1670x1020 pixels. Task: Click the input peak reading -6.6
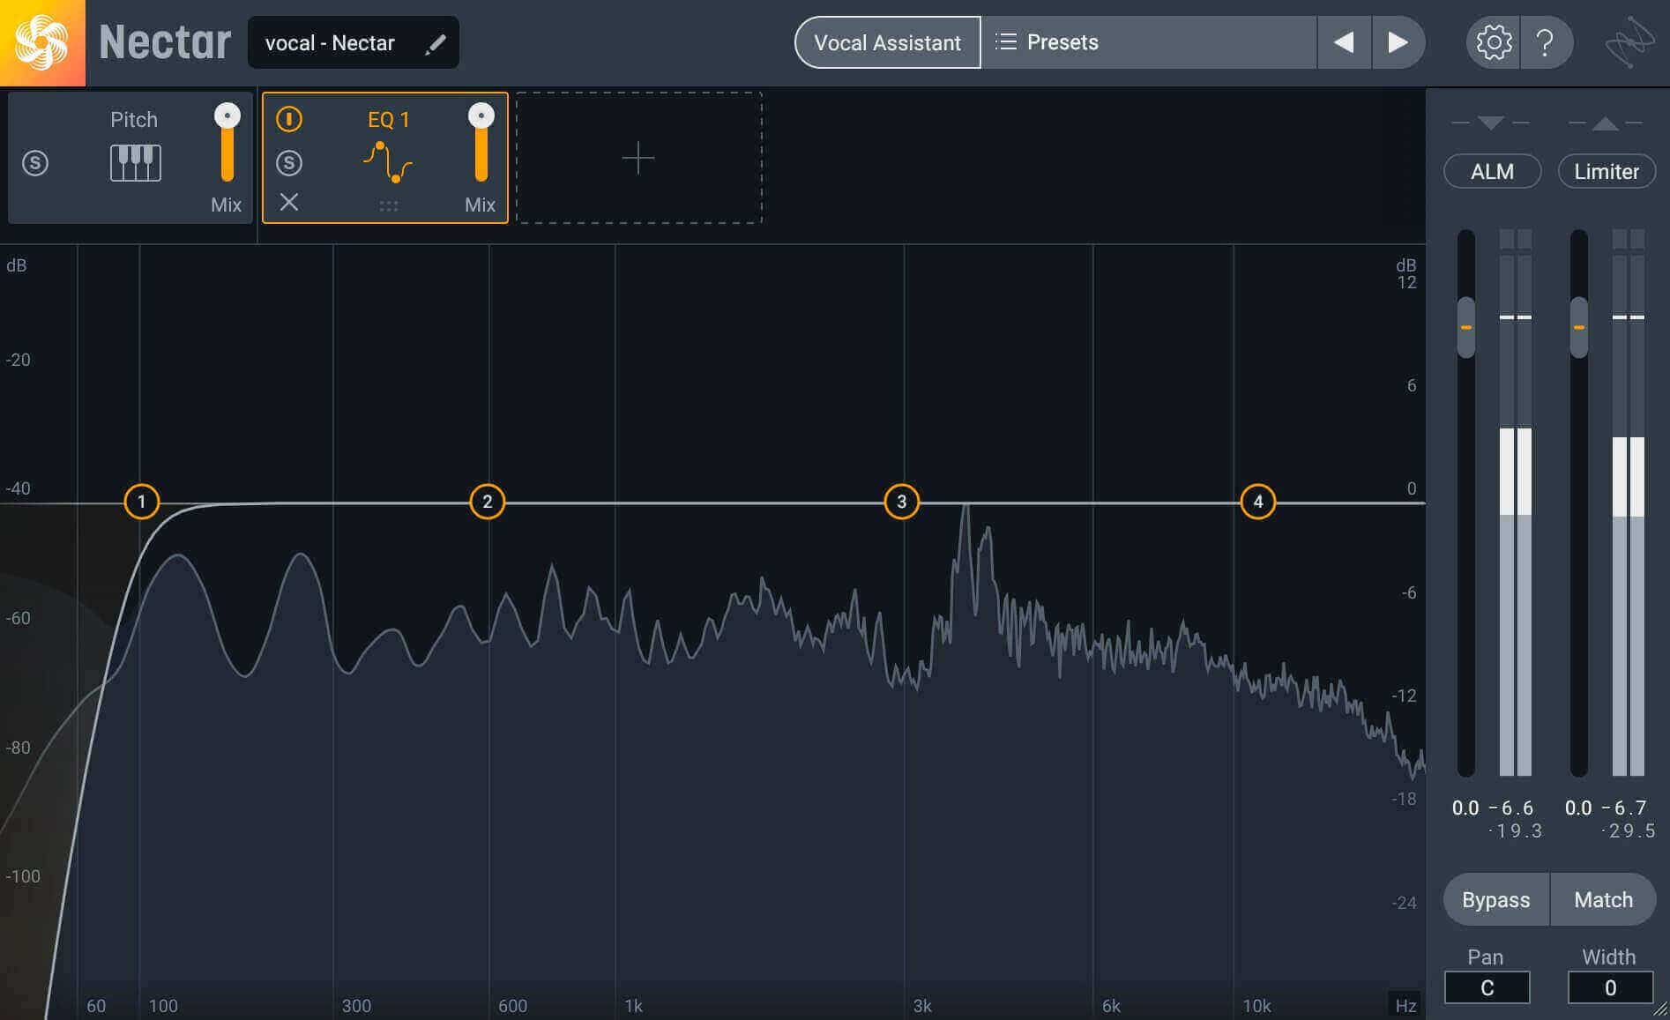(1511, 808)
